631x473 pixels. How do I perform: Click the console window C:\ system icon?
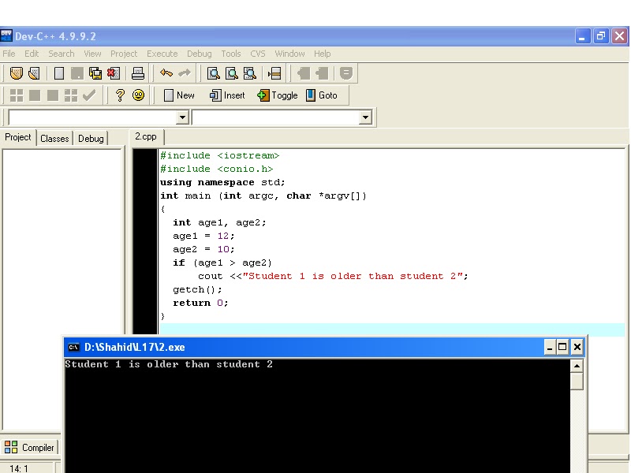[x=73, y=347]
